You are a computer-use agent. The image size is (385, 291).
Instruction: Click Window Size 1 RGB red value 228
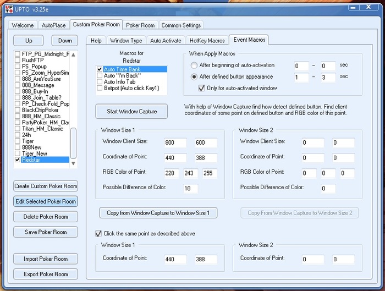(172, 173)
